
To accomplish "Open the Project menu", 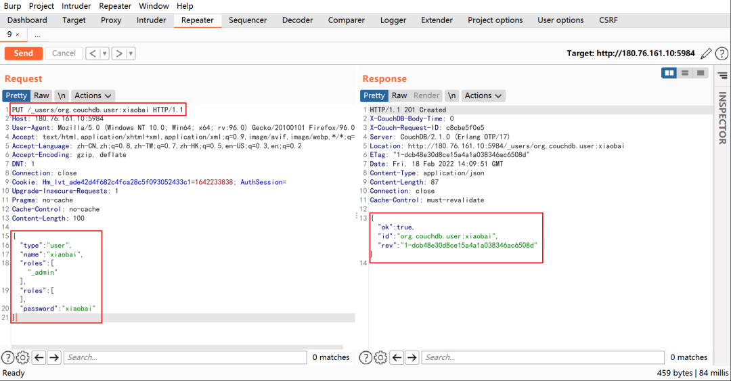I will point(41,6).
